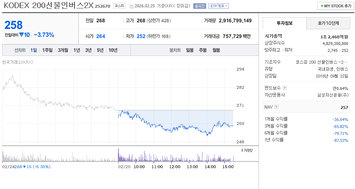Screen dimensions: 355x189
Task: Click the calendar clock icon beside the date
Action: (131, 6)
